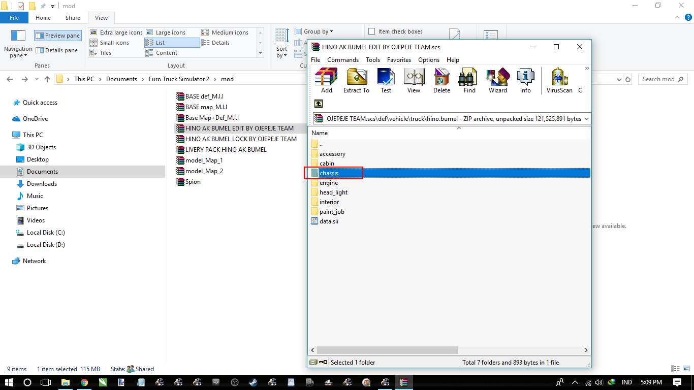Click the Add button in WinRAR toolbar

coord(326,81)
